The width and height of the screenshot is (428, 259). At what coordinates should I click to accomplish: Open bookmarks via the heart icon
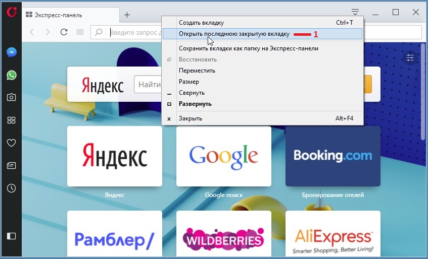[x=12, y=143]
